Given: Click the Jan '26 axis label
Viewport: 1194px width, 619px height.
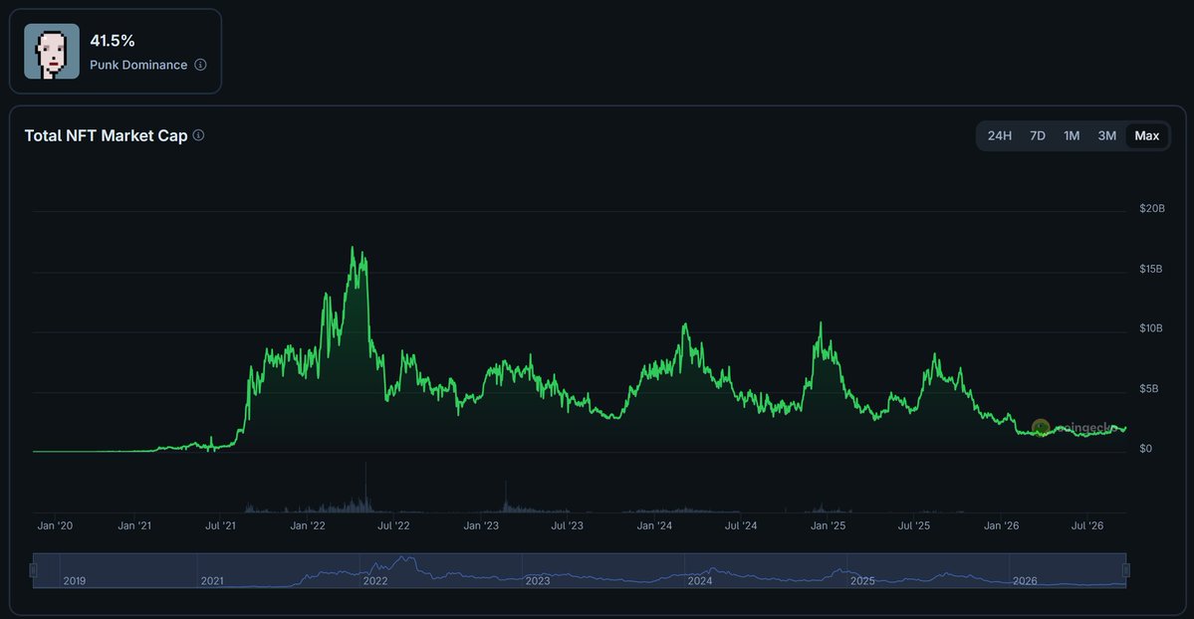Looking at the screenshot, I should pos(1001,525).
